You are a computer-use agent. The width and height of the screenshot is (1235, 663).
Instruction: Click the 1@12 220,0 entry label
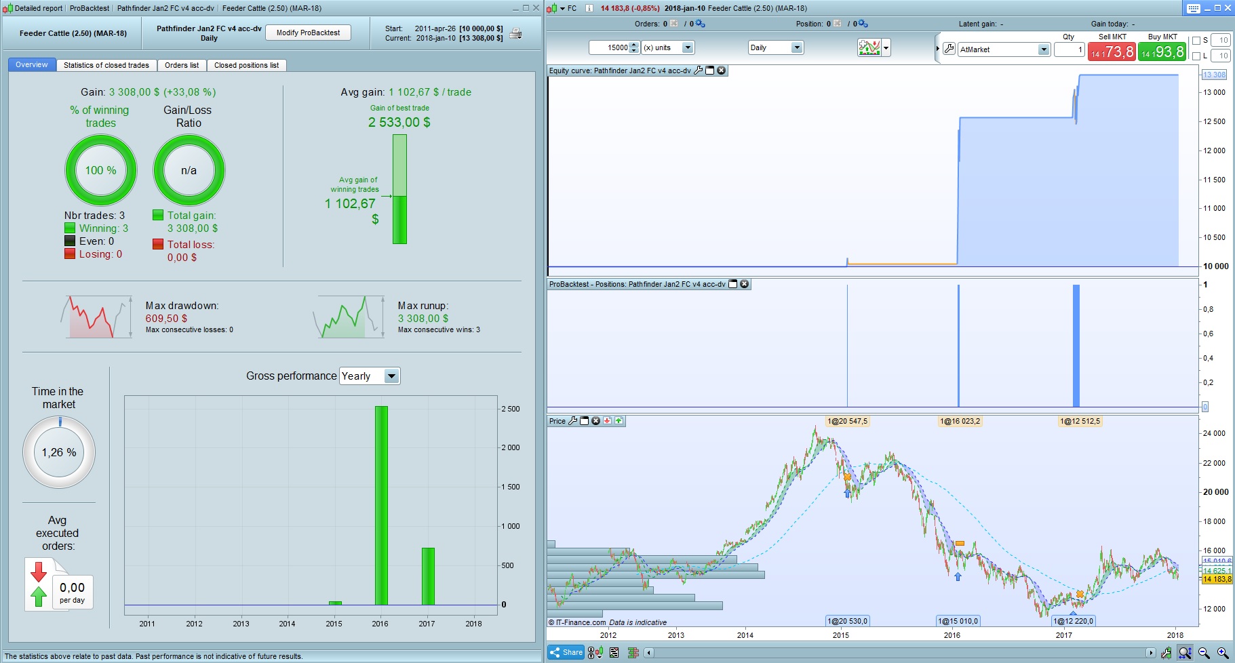1073,621
